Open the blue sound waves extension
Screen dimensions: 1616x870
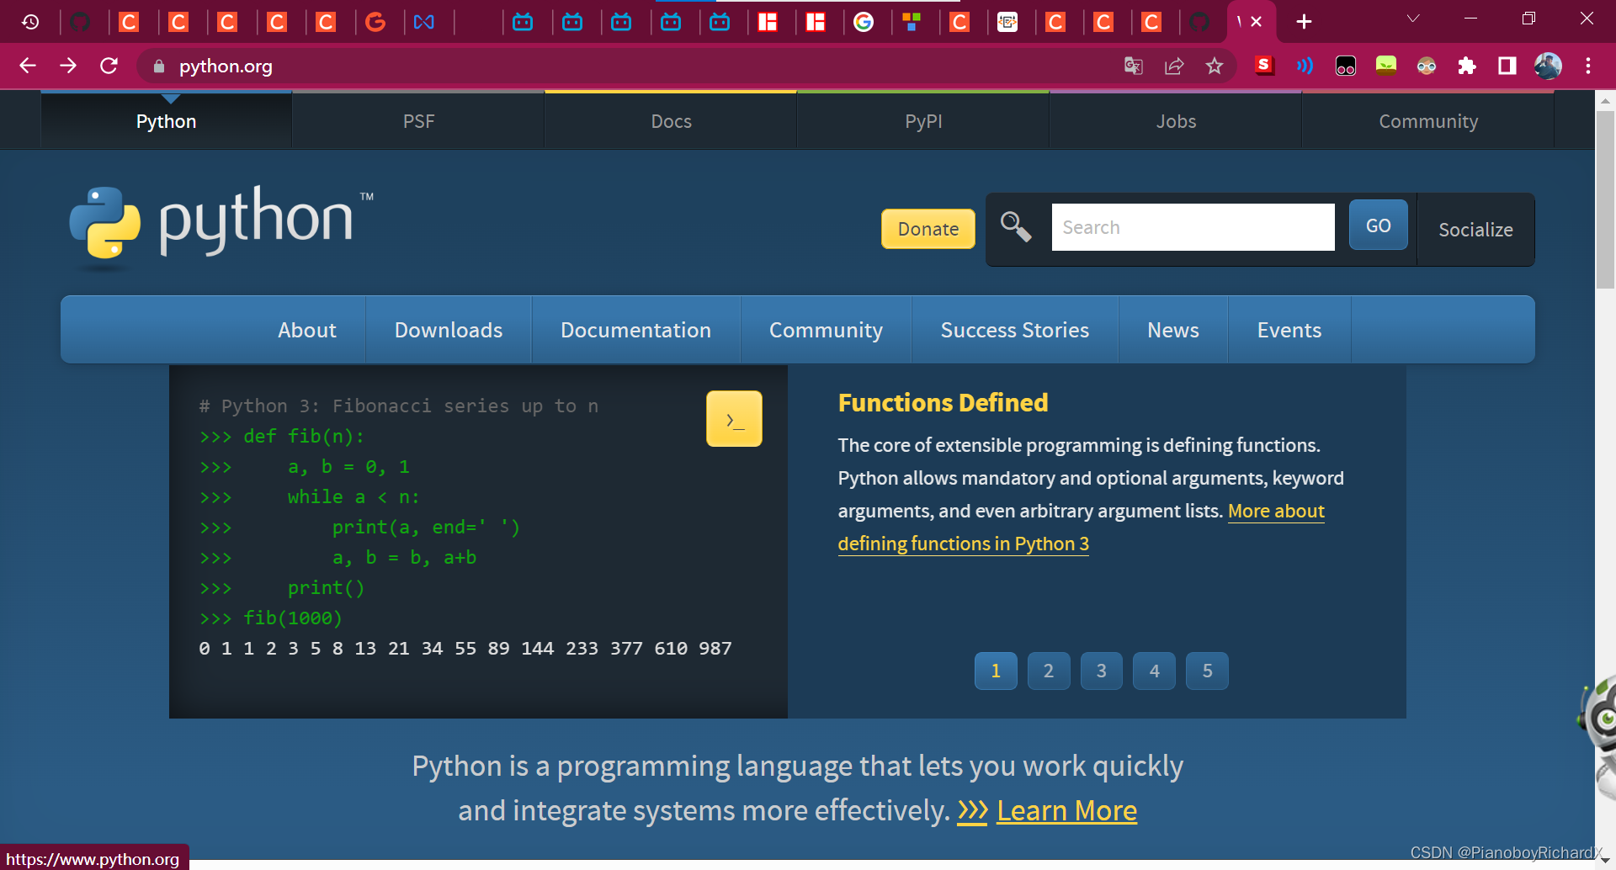(1305, 66)
